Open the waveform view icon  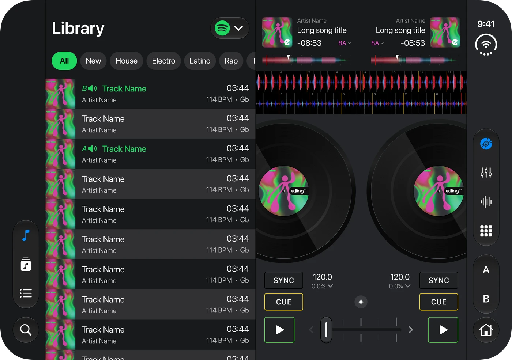pos(486,202)
